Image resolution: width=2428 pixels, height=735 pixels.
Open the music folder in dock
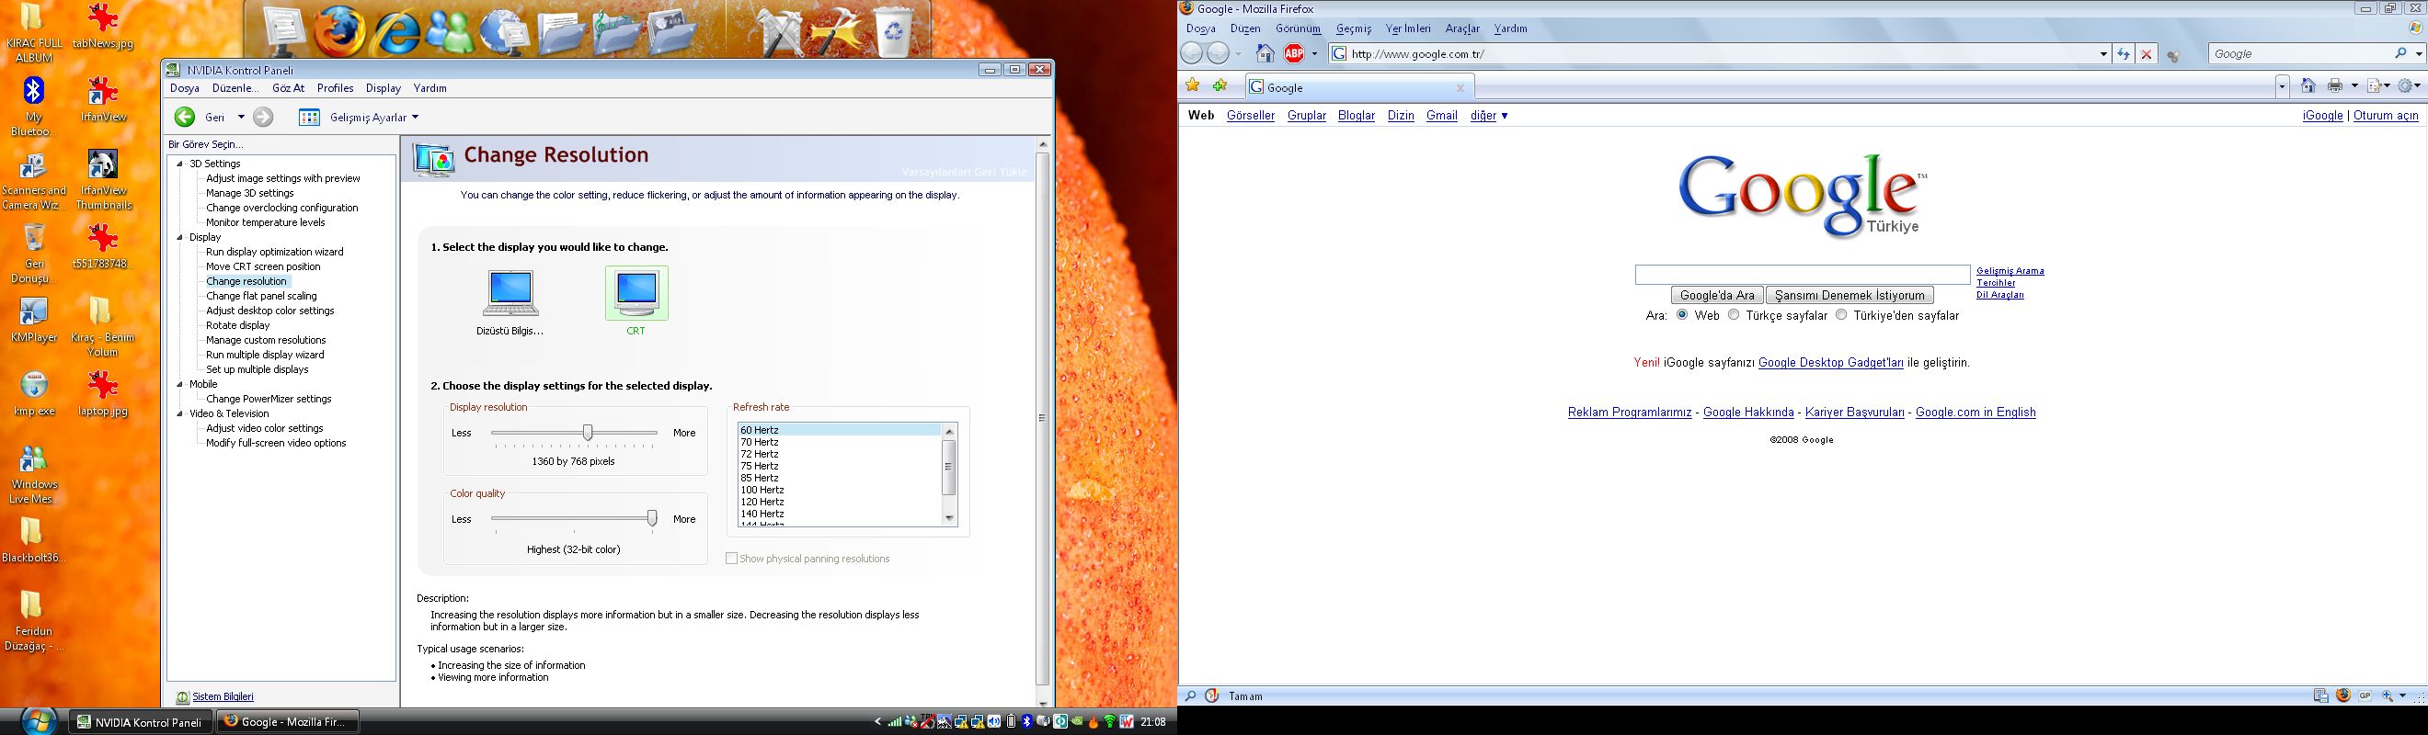(616, 32)
